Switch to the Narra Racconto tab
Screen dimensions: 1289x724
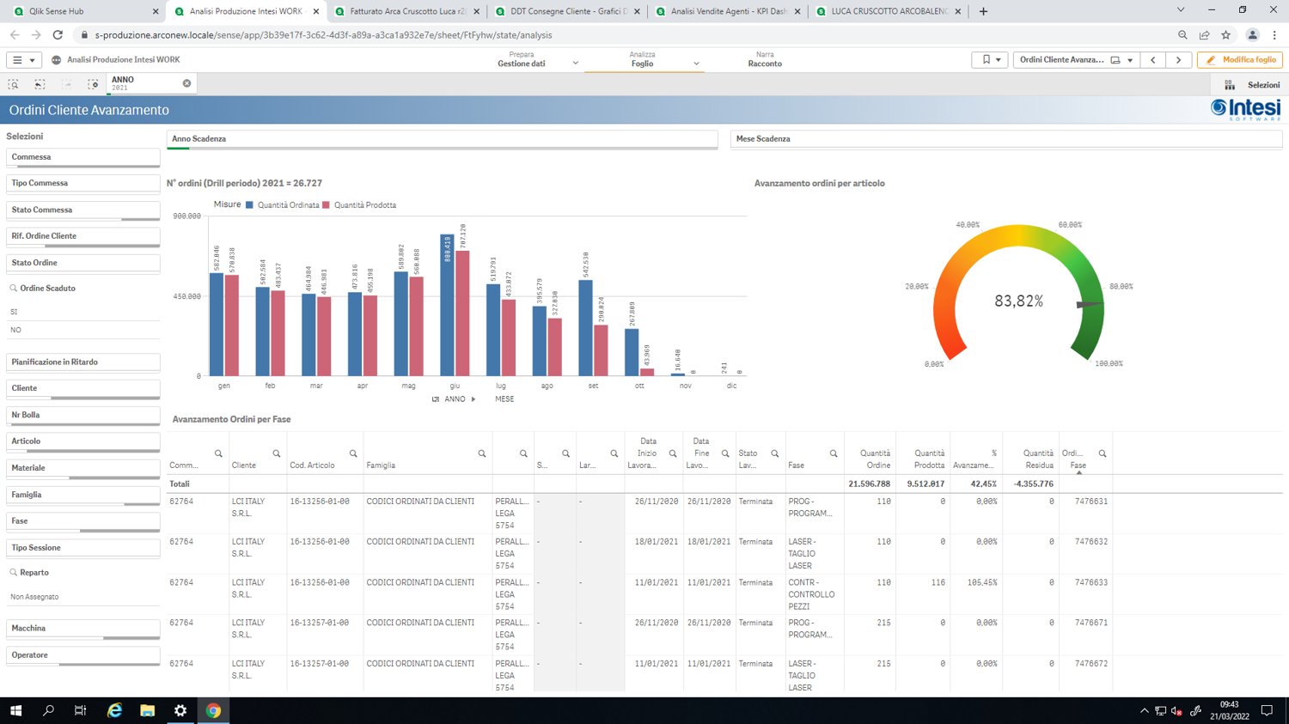point(765,59)
